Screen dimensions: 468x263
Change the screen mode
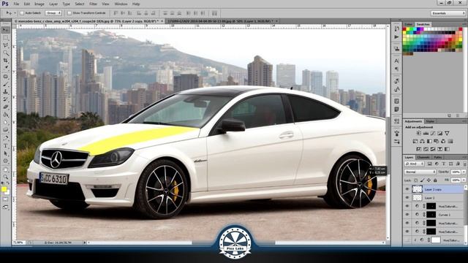(6, 207)
